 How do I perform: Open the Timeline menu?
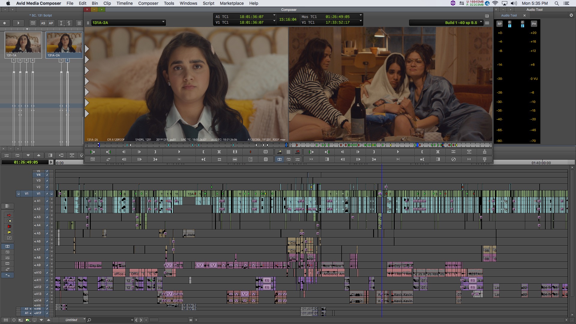click(x=124, y=3)
